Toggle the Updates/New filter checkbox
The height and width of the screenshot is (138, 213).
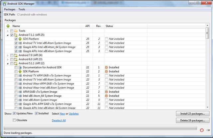point(14,114)
